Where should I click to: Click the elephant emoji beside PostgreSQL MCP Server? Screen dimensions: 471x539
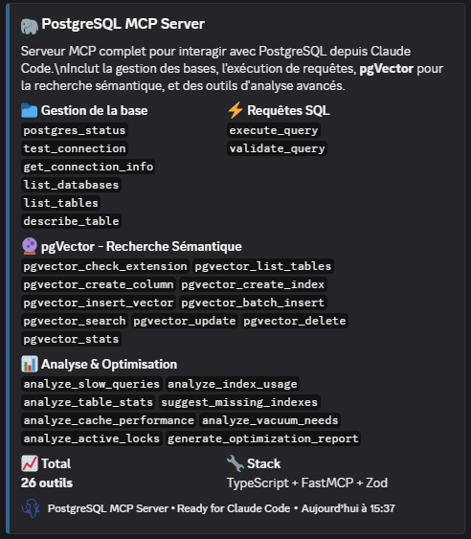click(x=30, y=27)
